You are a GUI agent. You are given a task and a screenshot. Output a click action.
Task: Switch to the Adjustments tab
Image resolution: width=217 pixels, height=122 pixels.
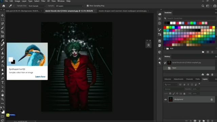178,79
